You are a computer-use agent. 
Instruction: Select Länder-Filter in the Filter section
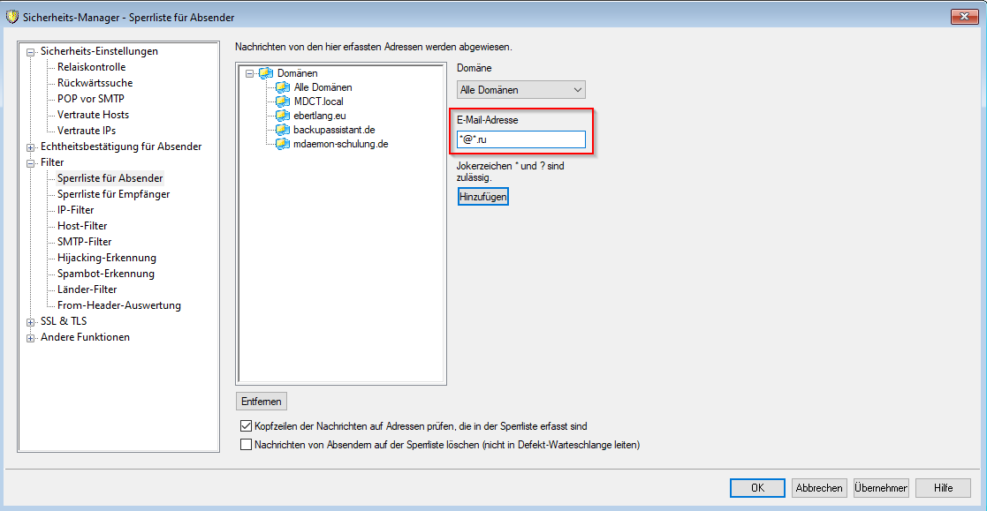tap(87, 289)
